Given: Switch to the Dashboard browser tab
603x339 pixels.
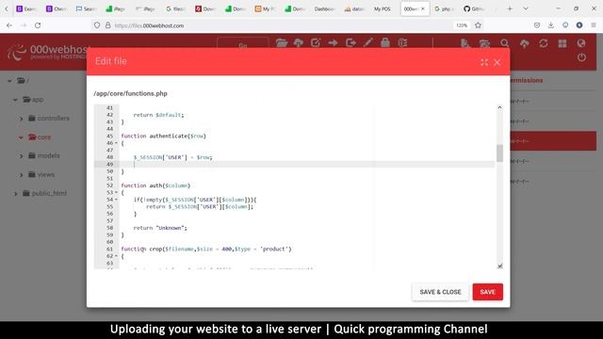Looking at the screenshot, I should [324, 8].
